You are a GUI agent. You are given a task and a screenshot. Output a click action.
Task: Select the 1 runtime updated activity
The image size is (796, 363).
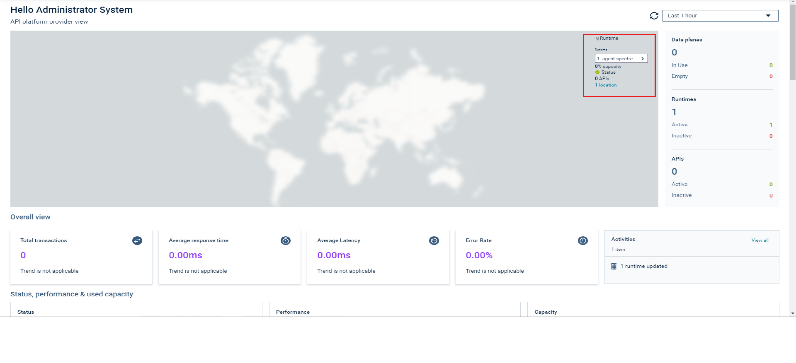click(x=644, y=266)
